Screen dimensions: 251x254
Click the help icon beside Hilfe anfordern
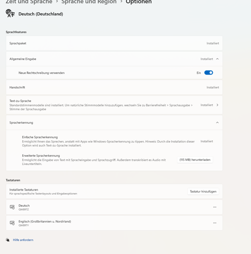pyautogui.click(x=7, y=240)
